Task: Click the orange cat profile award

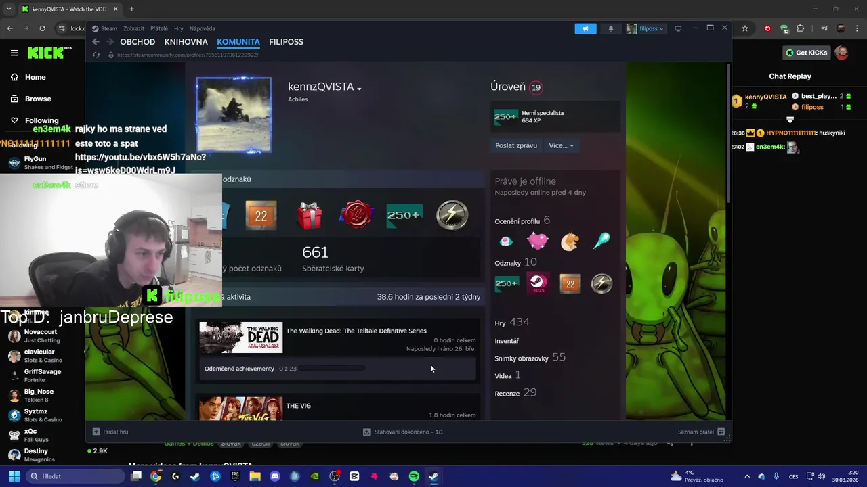Action: (570, 241)
